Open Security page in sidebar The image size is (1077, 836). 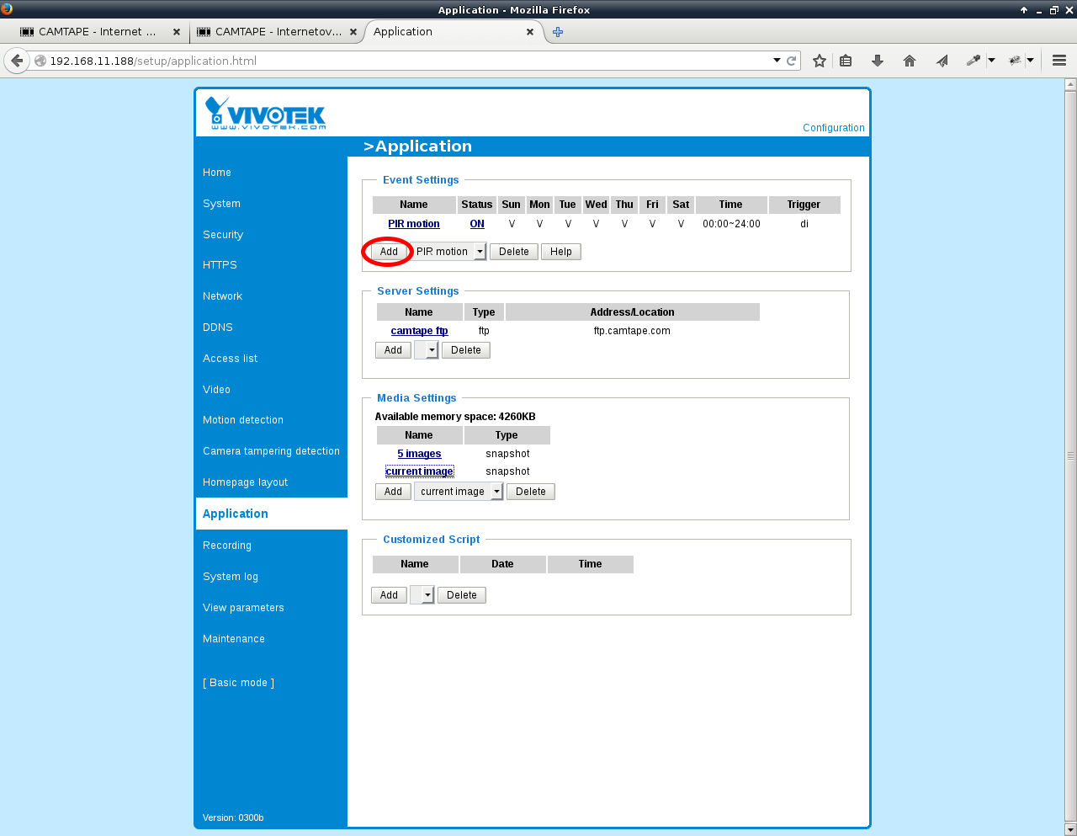223,235
